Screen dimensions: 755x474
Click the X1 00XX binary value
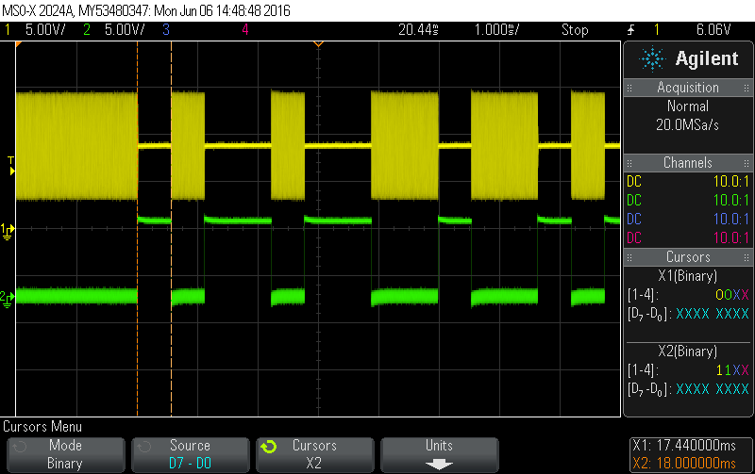[732, 295]
